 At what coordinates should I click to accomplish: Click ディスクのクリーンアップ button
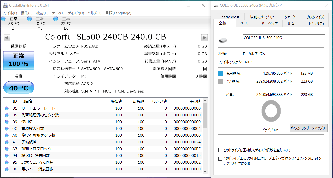tap(309, 128)
